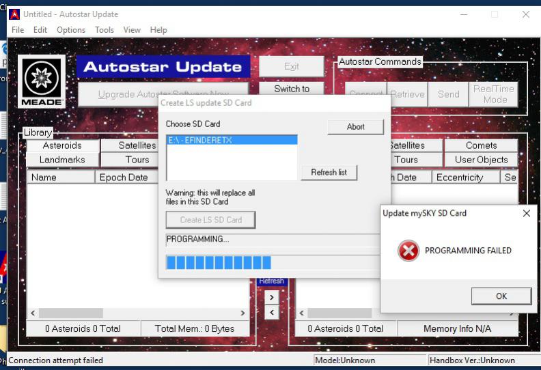Image resolution: width=541 pixels, height=370 pixels.
Task: Select the Comets tab on the right
Action: [481, 145]
